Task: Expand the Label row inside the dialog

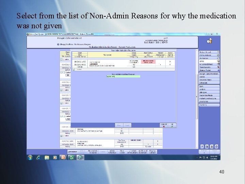Action: pos(73,69)
